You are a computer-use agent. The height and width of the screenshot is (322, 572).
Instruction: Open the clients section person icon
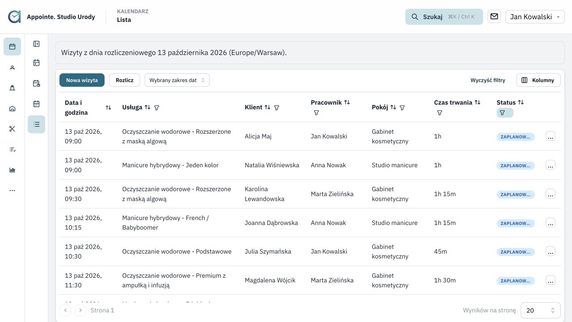coord(12,68)
